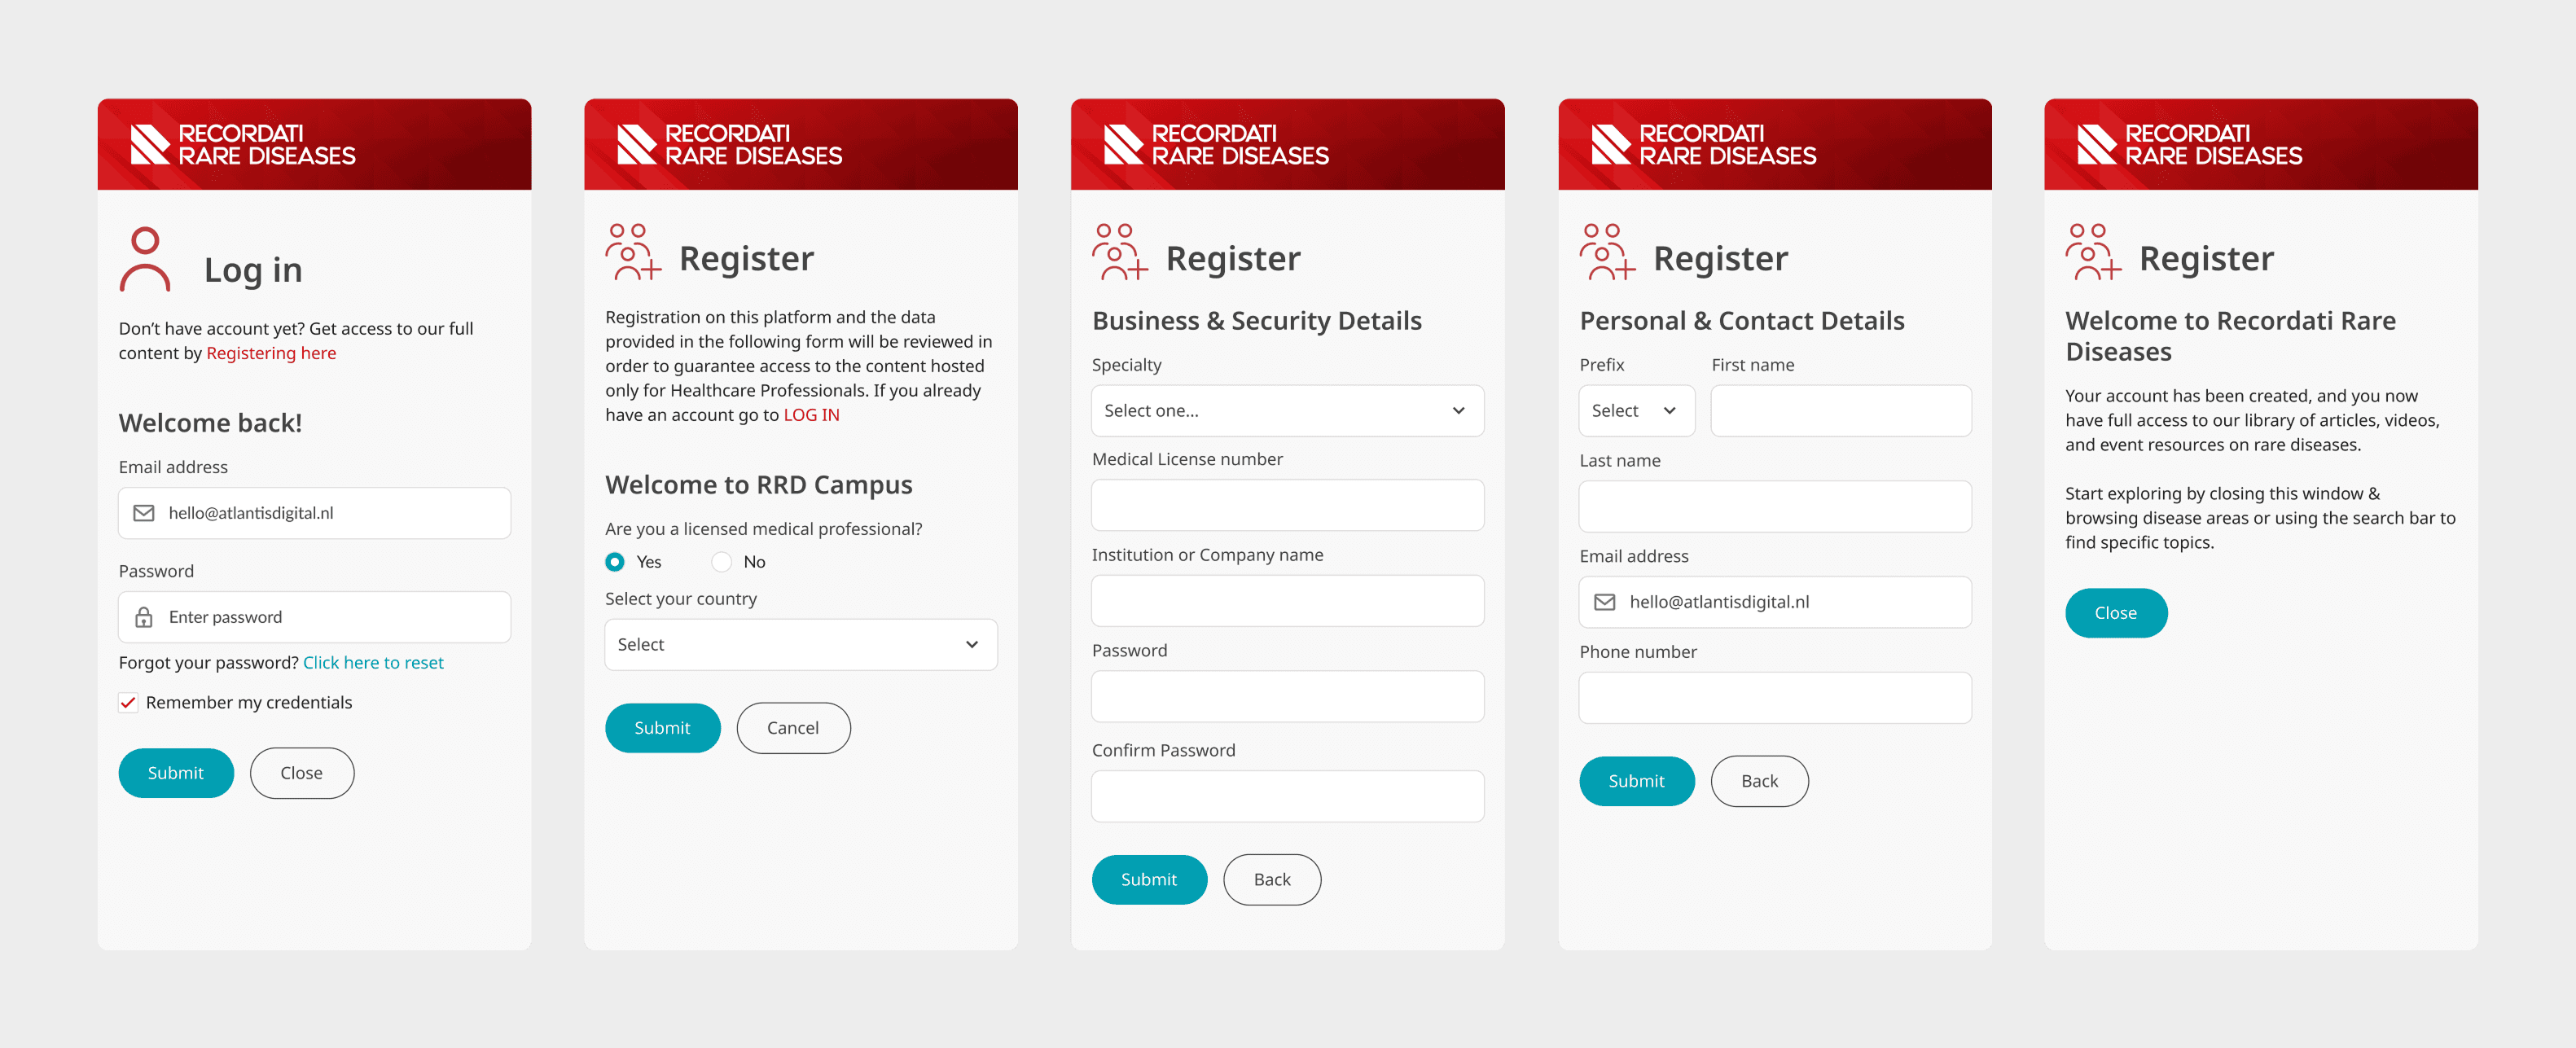Viewport: 2576px width, 1048px height.
Task: Click the lock icon in the Enter password field
Action: pyautogui.click(x=146, y=616)
